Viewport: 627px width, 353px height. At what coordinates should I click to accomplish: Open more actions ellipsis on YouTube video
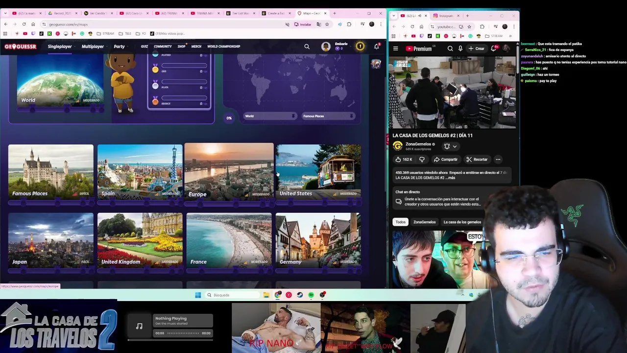pyautogui.click(x=498, y=159)
